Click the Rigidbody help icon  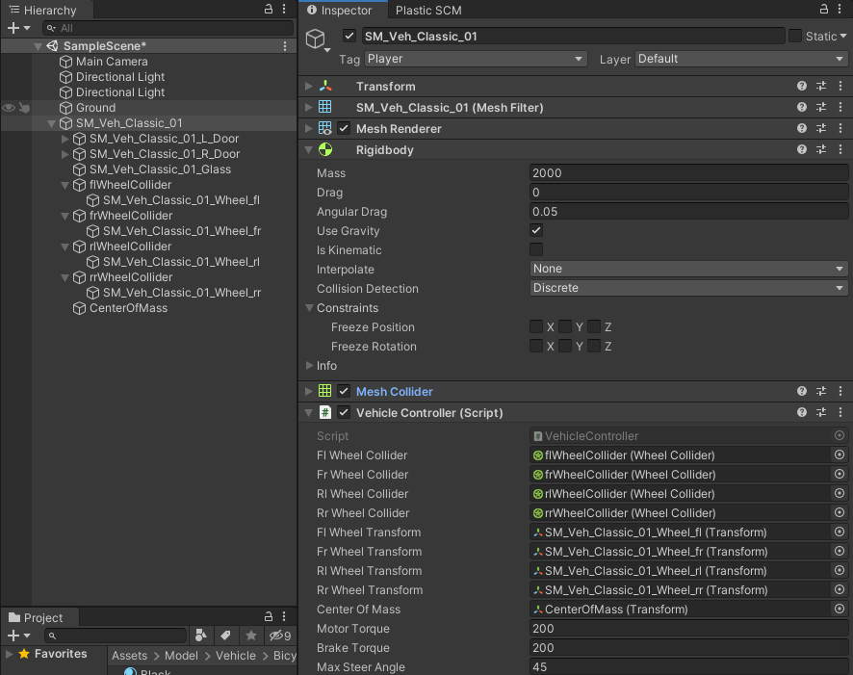click(802, 150)
